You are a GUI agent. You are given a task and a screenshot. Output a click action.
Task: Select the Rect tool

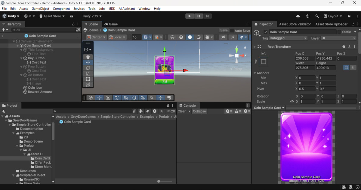[x=88, y=79]
